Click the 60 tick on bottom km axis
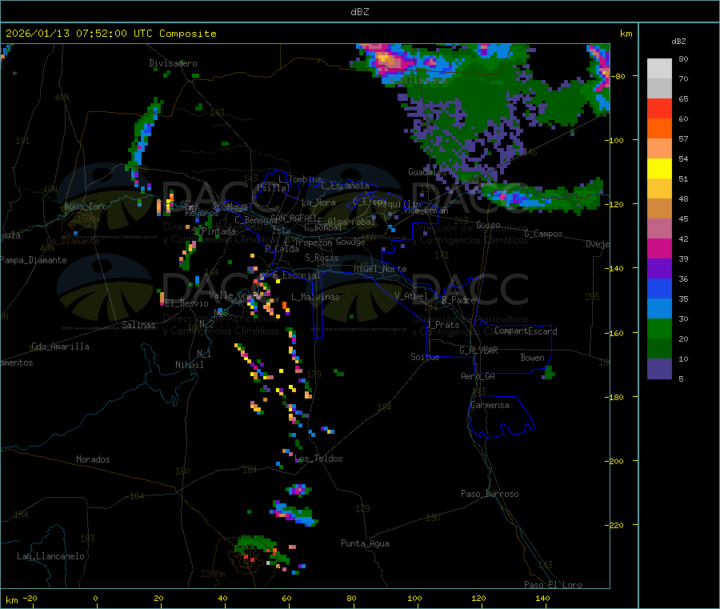Viewport: 720px width, 609px height. [286, 598]
